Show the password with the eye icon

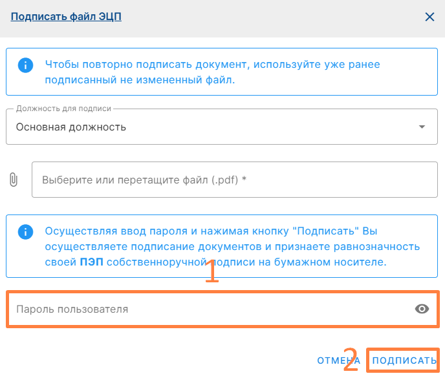point(422,309)
